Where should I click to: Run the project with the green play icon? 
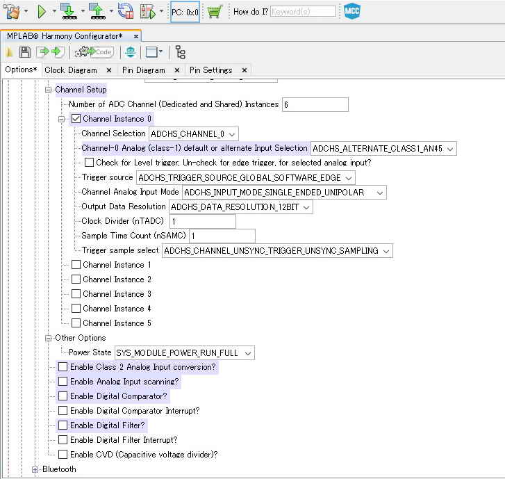coord(42,12)
